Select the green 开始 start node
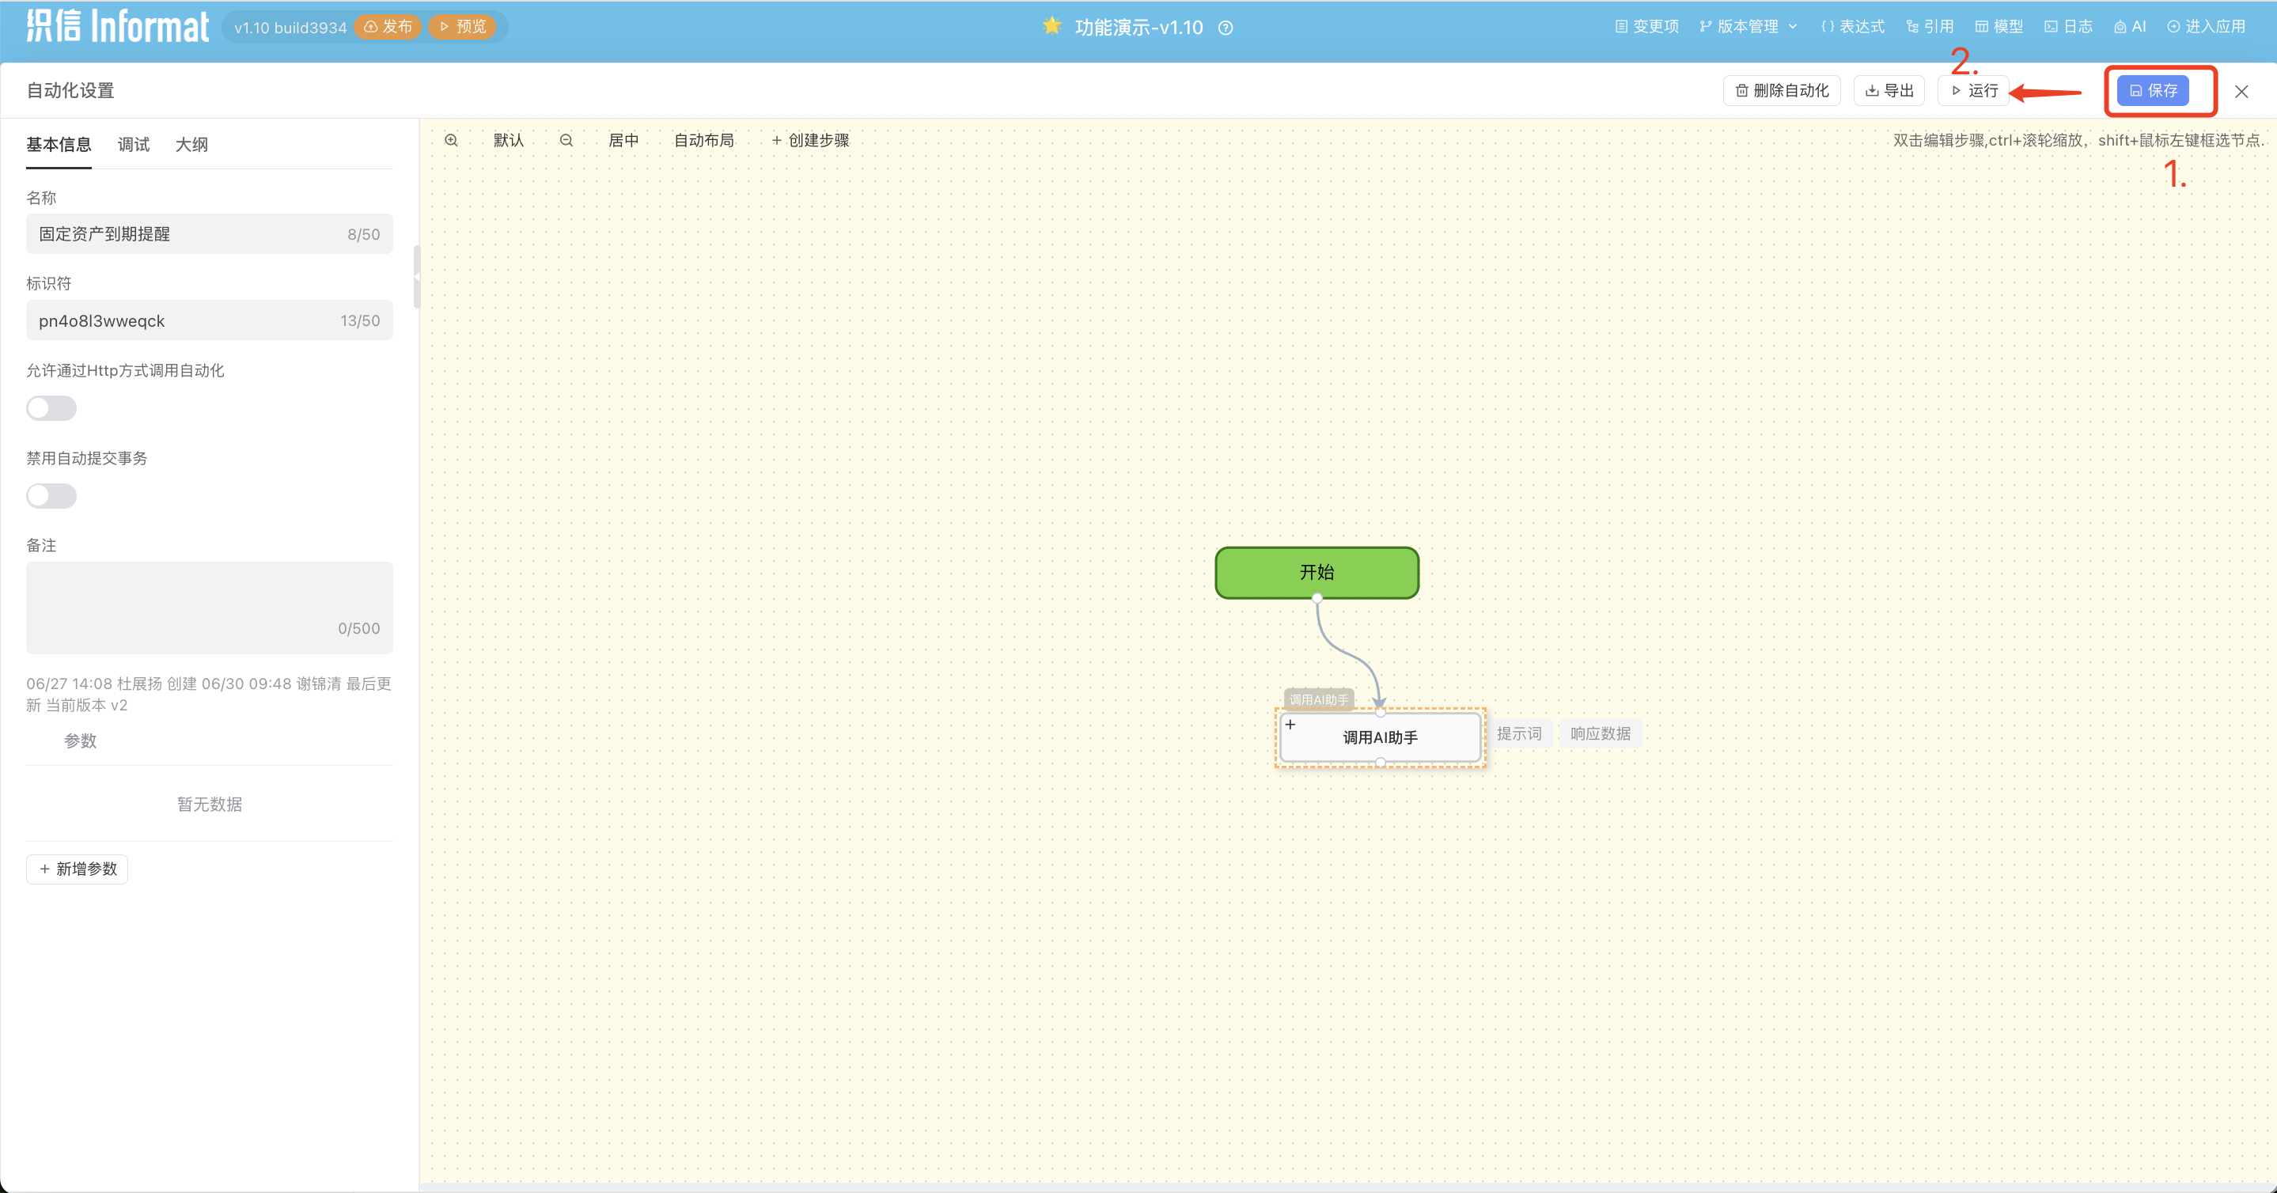2277x1193 pixels. [1317, 573]
